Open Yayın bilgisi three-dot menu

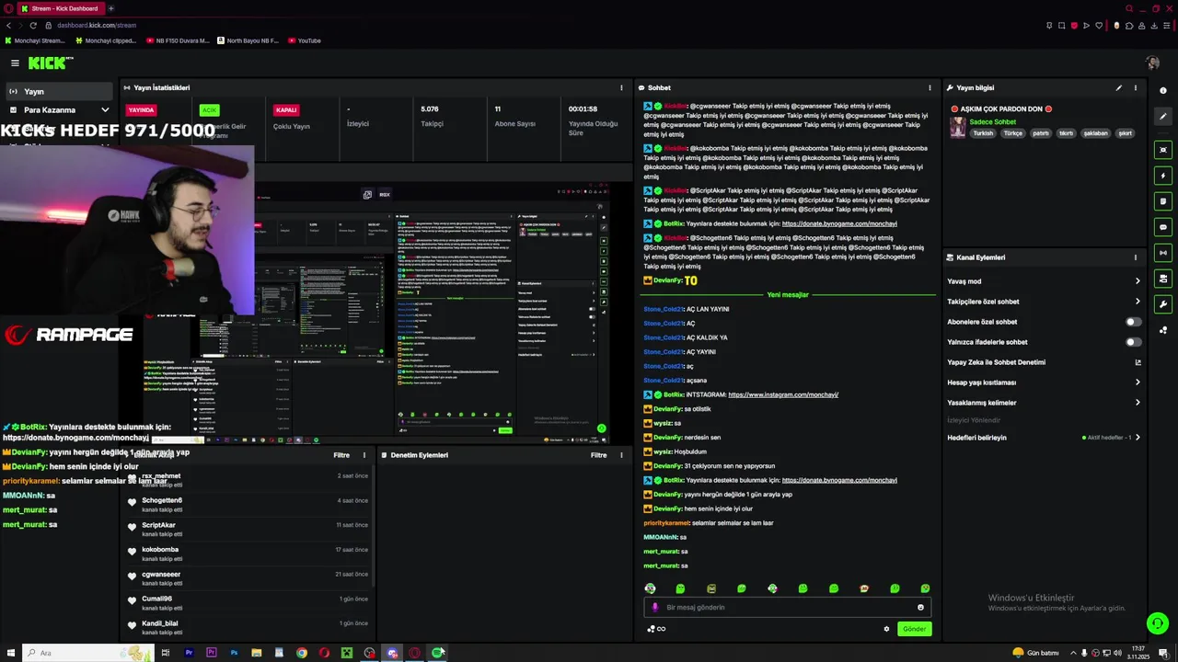tap(1135, 88)
